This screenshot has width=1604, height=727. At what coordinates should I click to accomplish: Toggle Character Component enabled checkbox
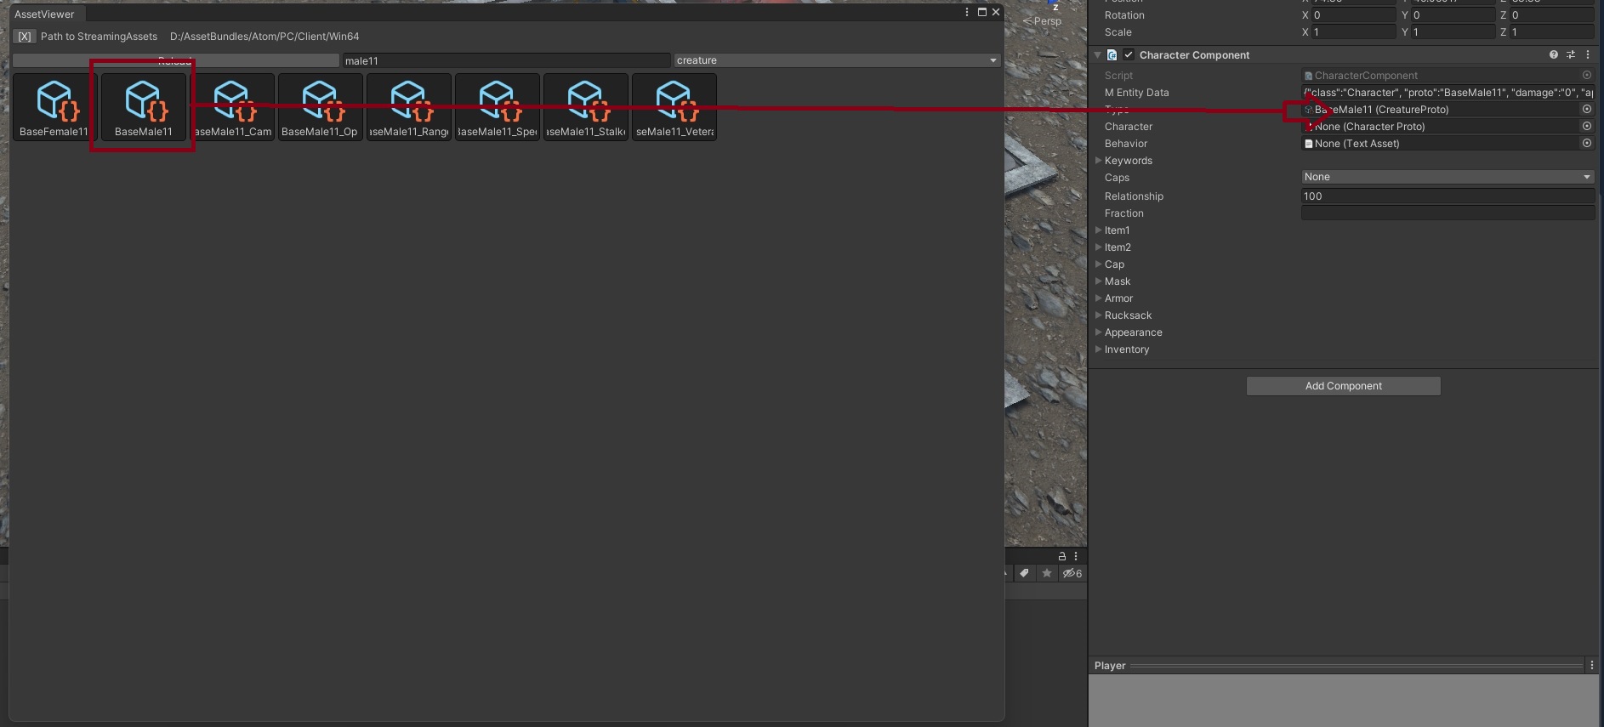point(1129,54)
